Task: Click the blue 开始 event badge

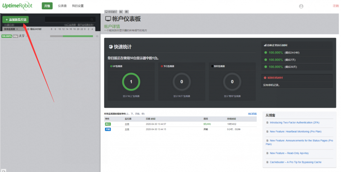Action: click(x=108, y=129)
